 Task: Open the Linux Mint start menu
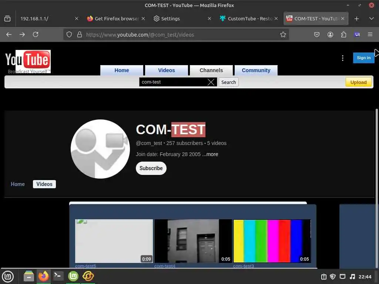coord(8,277)
